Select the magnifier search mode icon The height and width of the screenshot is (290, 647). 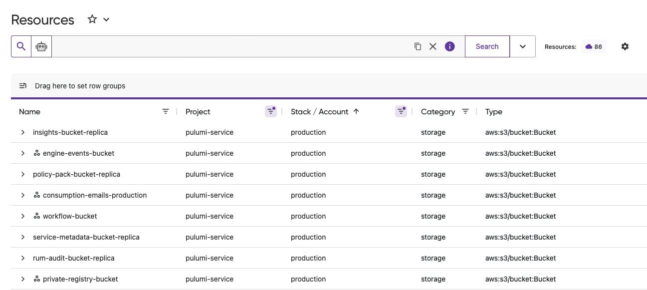(x=21, y=46)
